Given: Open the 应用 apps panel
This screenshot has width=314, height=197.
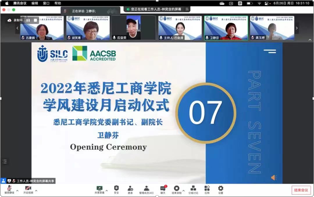Looking at the screenshot, I should (x=207, y=189).
